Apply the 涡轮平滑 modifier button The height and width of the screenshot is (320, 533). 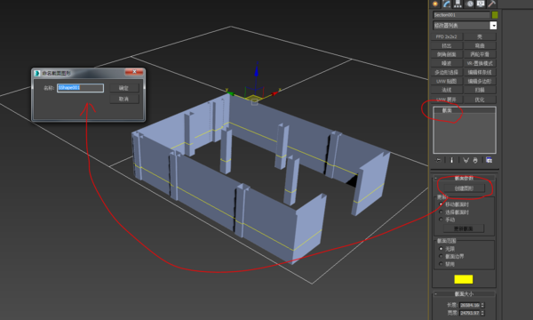(480, 54)
